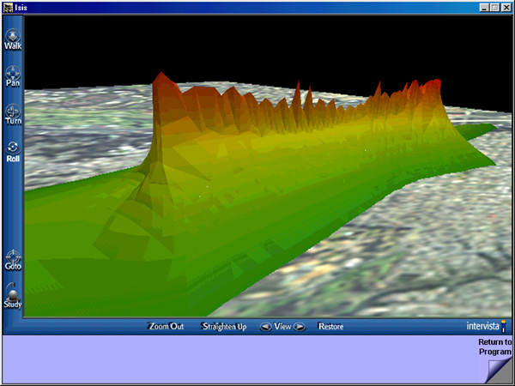Select the Roll navigation tool

click(x=13, y=152)
